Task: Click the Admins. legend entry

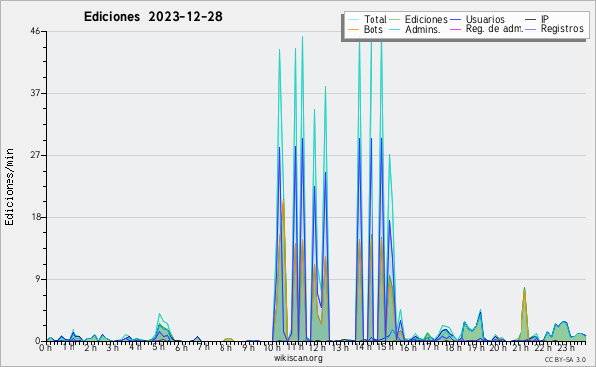Action: pyautogui.click(x=415, y=29)
